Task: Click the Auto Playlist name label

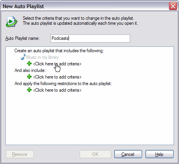Action: pos(22,38)
